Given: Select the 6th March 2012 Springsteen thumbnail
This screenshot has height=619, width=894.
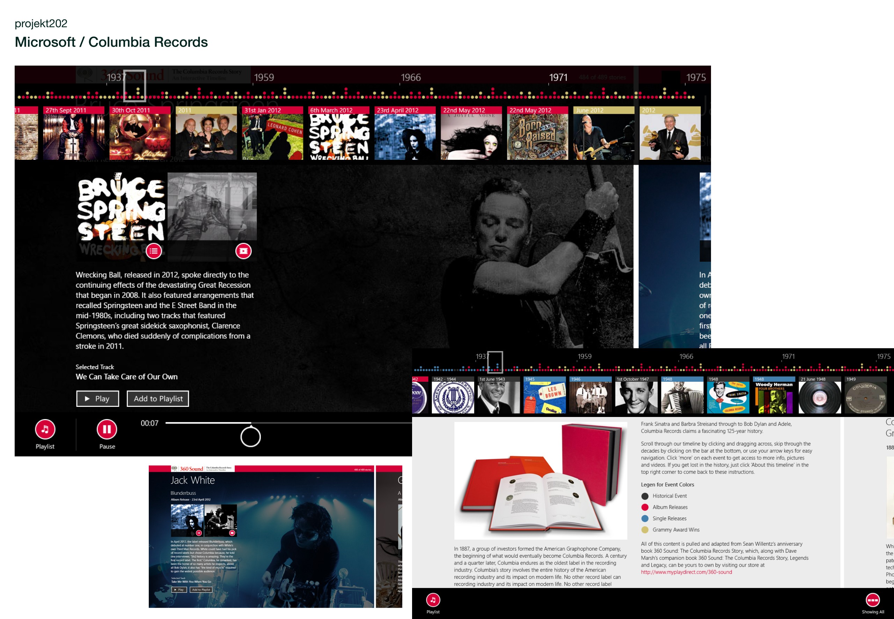Looking at the screenshot, I should click(339, 133).
